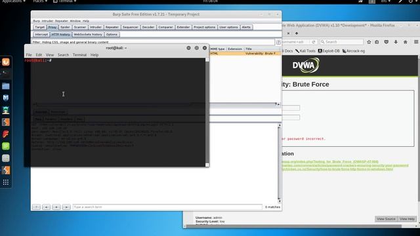420x236 pixels.
Task: Open the Burp menu in Burp Suite
Action: coord(36,21)
